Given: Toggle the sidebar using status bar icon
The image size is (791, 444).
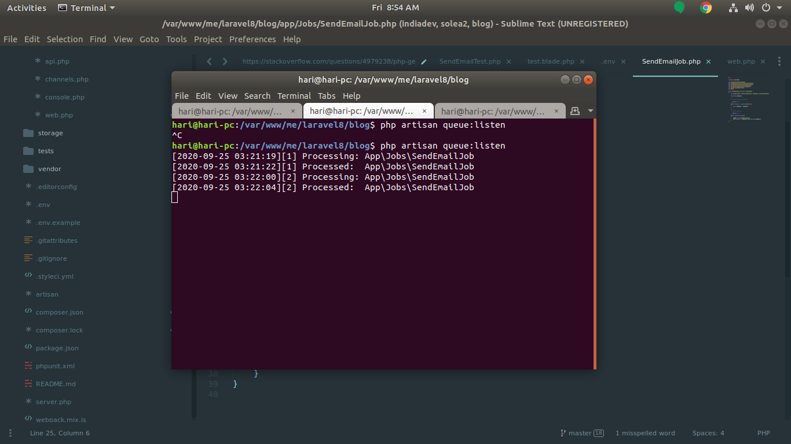Looking at the screenshot, I should pos(10,433).
